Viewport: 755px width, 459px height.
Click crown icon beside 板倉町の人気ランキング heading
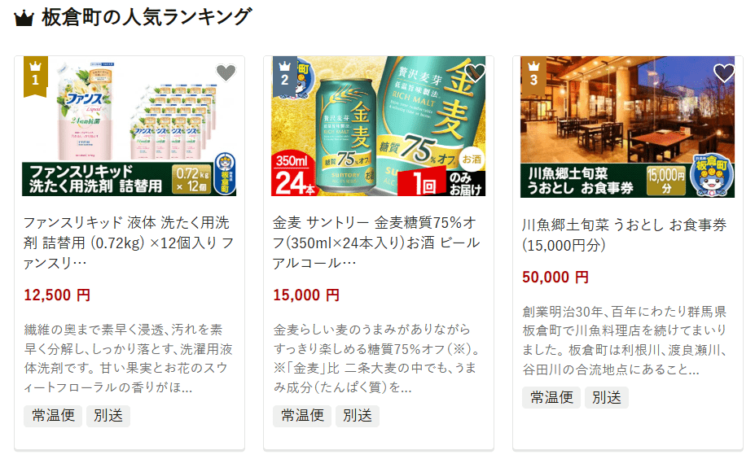tap(24, 18)
